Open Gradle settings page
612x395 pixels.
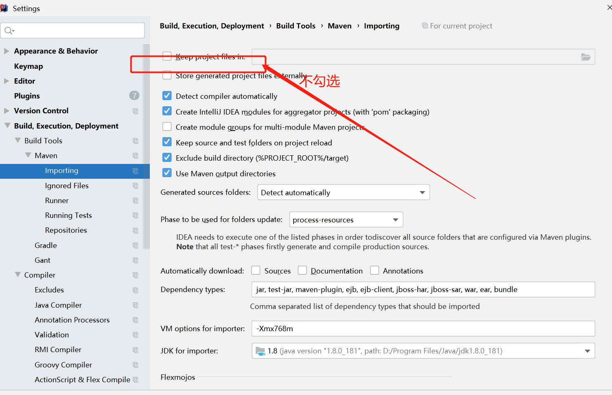click(x=46, y=245)
